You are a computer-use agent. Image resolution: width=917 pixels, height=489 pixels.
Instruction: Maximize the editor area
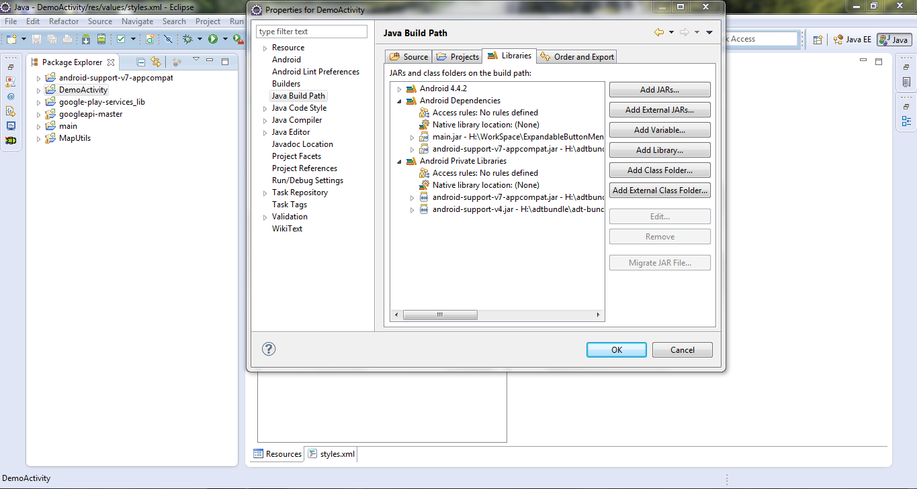click(879, 61)
